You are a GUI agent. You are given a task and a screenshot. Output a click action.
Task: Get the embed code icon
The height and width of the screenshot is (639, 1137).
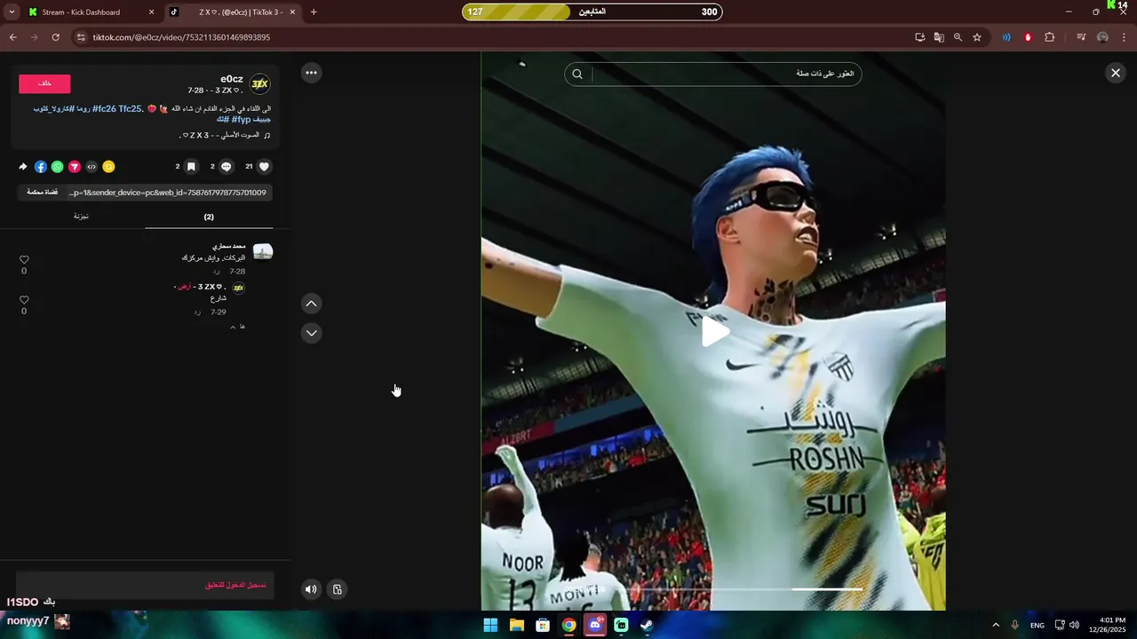point(91,166)
